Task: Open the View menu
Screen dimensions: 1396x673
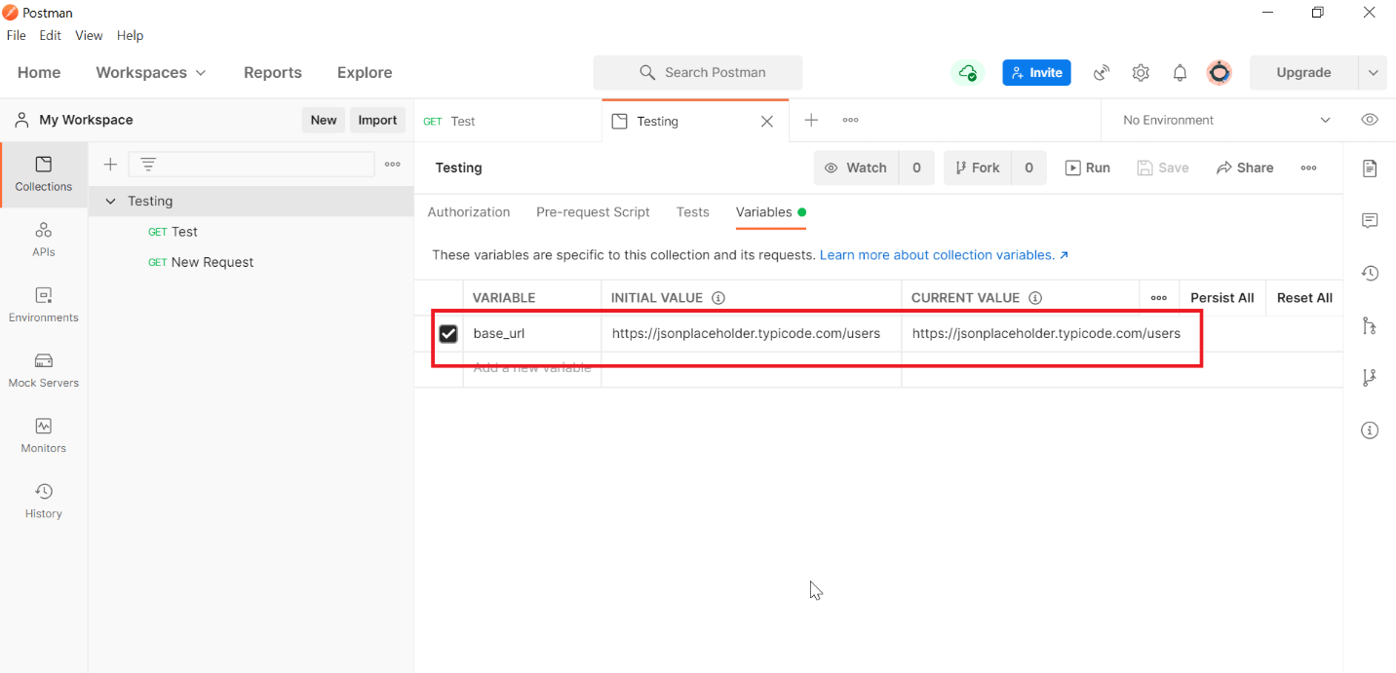Action: pyautogui.click(x=89, y=35)
